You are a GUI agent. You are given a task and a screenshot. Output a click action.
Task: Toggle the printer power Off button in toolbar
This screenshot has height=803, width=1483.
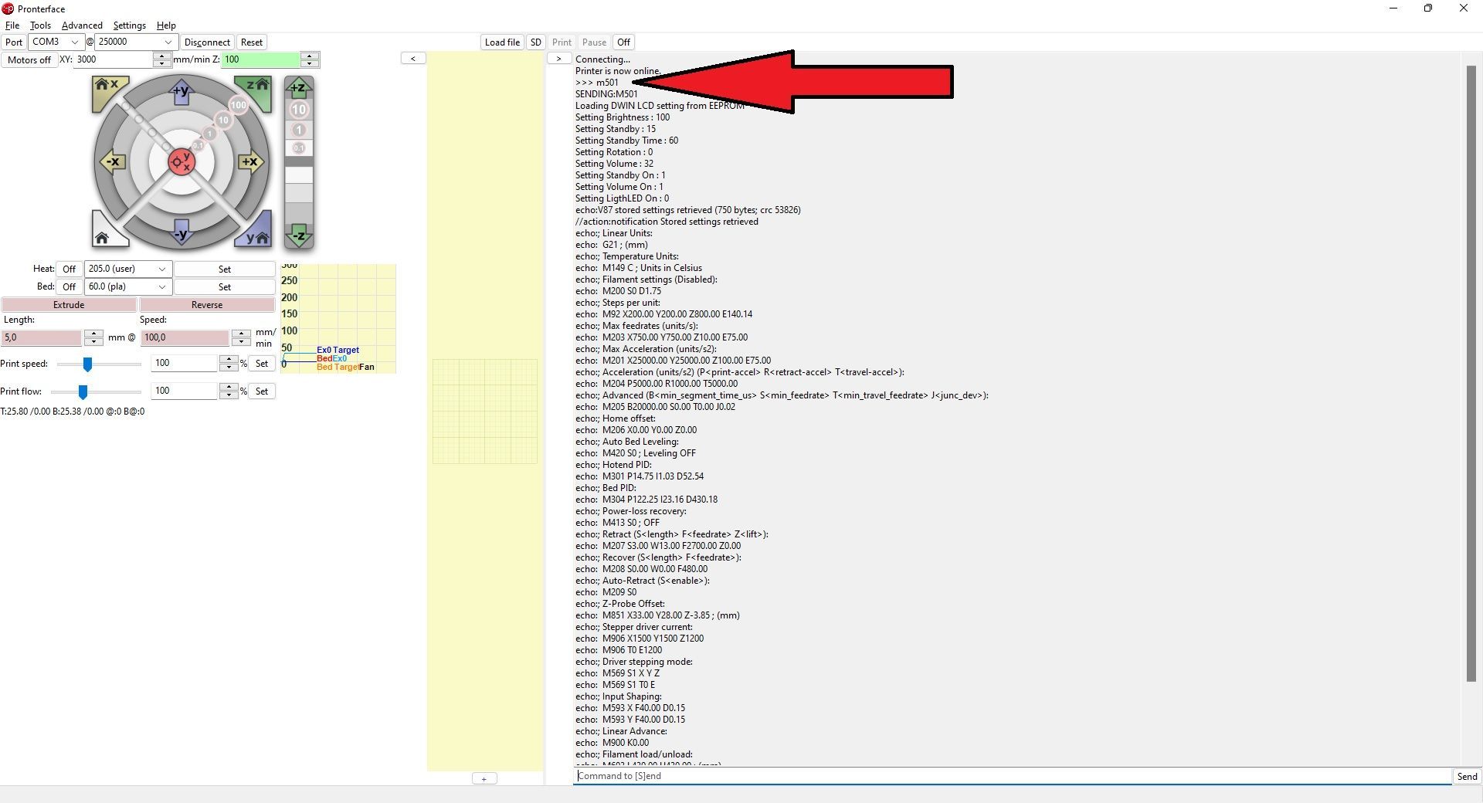623,42
